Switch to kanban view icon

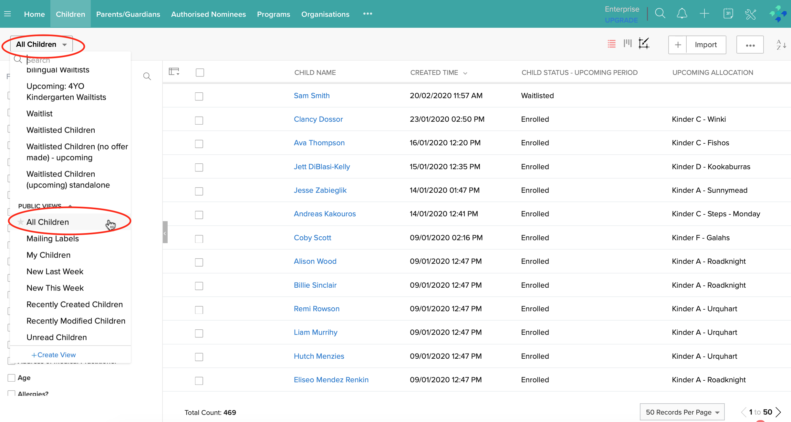(628, 43)
